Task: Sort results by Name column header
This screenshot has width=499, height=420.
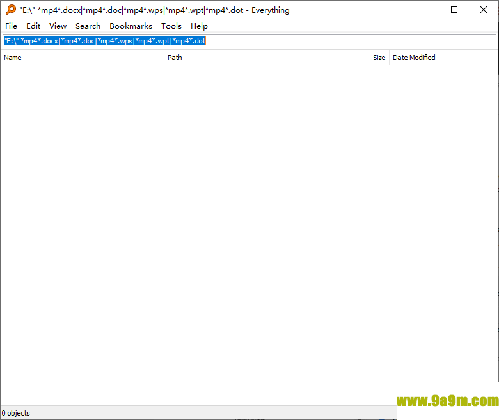Action: coord(82,58)
